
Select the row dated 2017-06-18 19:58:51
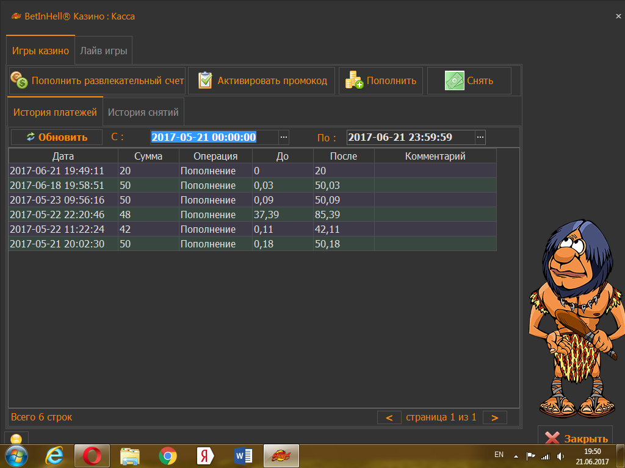pos(252,185)
